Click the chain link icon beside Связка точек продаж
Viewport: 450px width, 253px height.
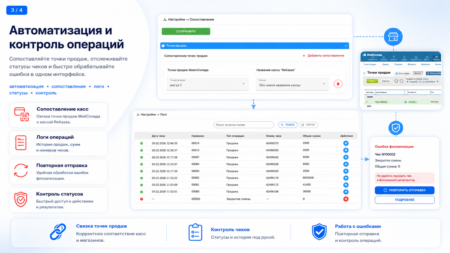(58, 231)
